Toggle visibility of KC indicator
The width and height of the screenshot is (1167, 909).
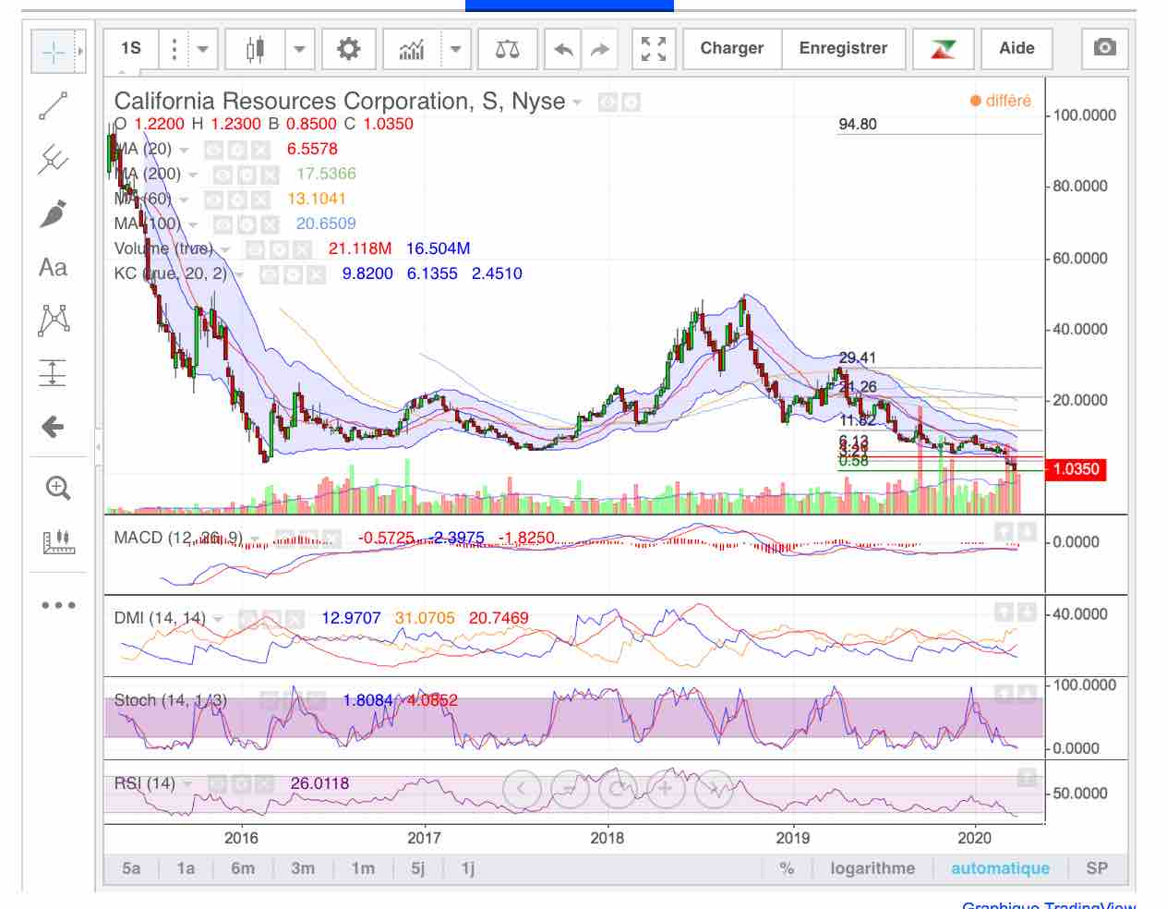pos(268,274)
